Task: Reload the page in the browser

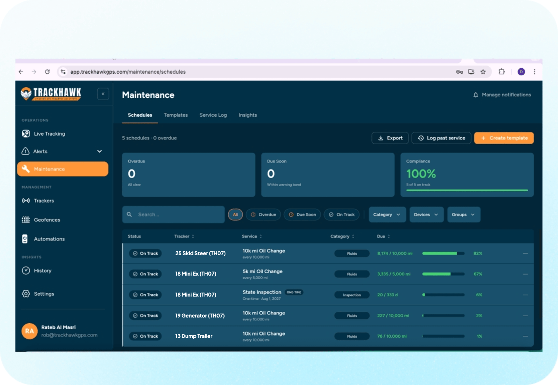Action: tap(47, 72)
